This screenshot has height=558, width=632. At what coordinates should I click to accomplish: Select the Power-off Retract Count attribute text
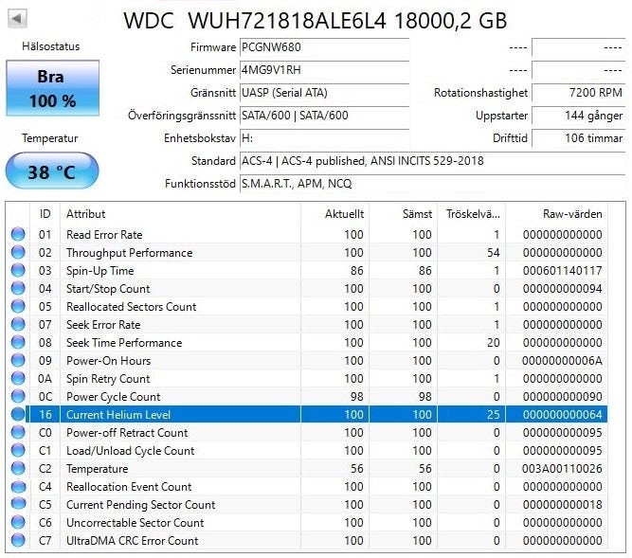tap(127, 433)
